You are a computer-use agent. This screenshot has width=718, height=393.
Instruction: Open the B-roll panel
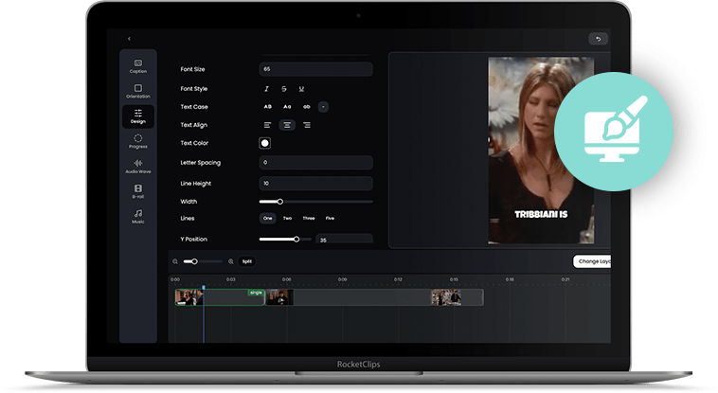(x=138, y=192)
